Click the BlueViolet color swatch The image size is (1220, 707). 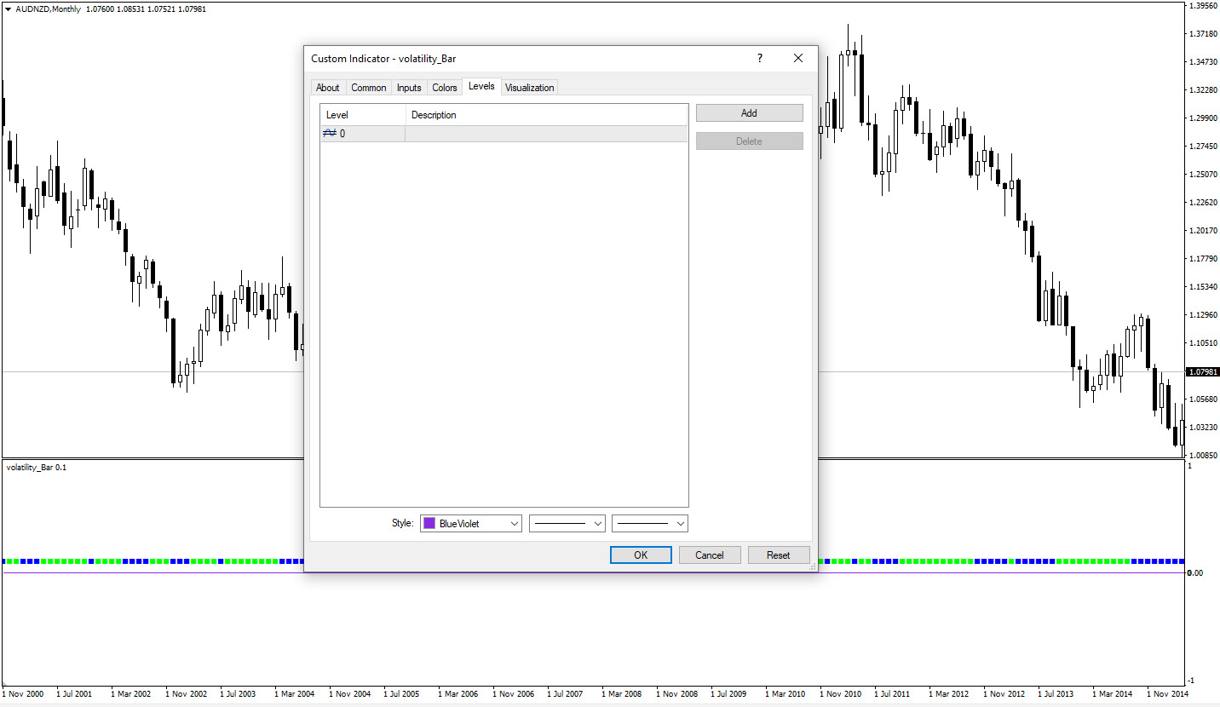coord(429,523)
